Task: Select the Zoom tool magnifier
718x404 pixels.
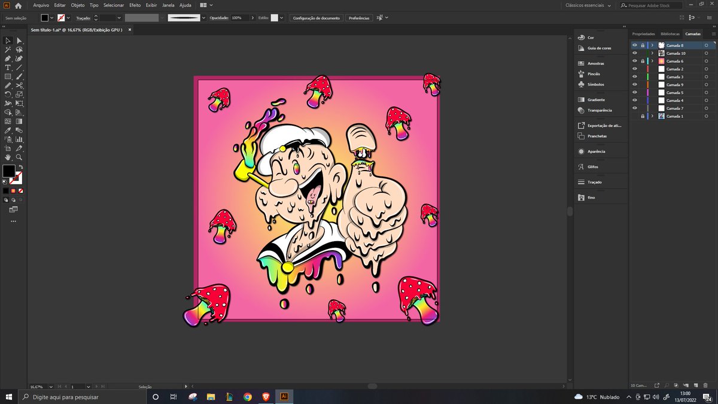Action: 19,157
